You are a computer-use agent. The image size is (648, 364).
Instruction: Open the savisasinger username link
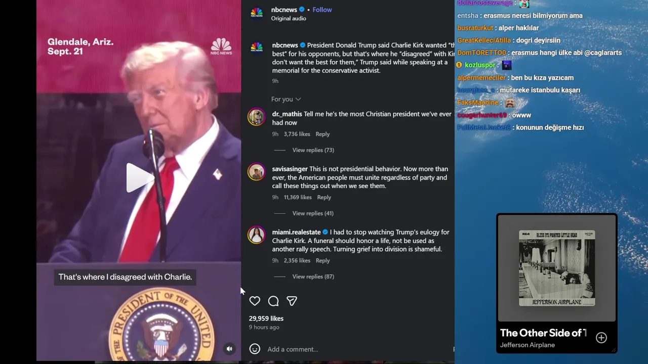[290, 169]
